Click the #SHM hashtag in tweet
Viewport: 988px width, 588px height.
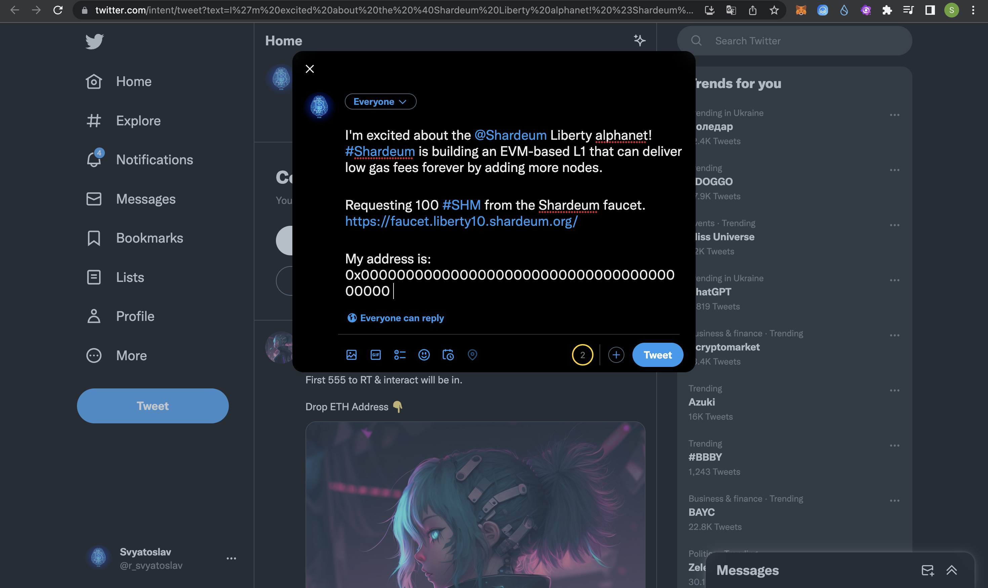tap(461, 205)
